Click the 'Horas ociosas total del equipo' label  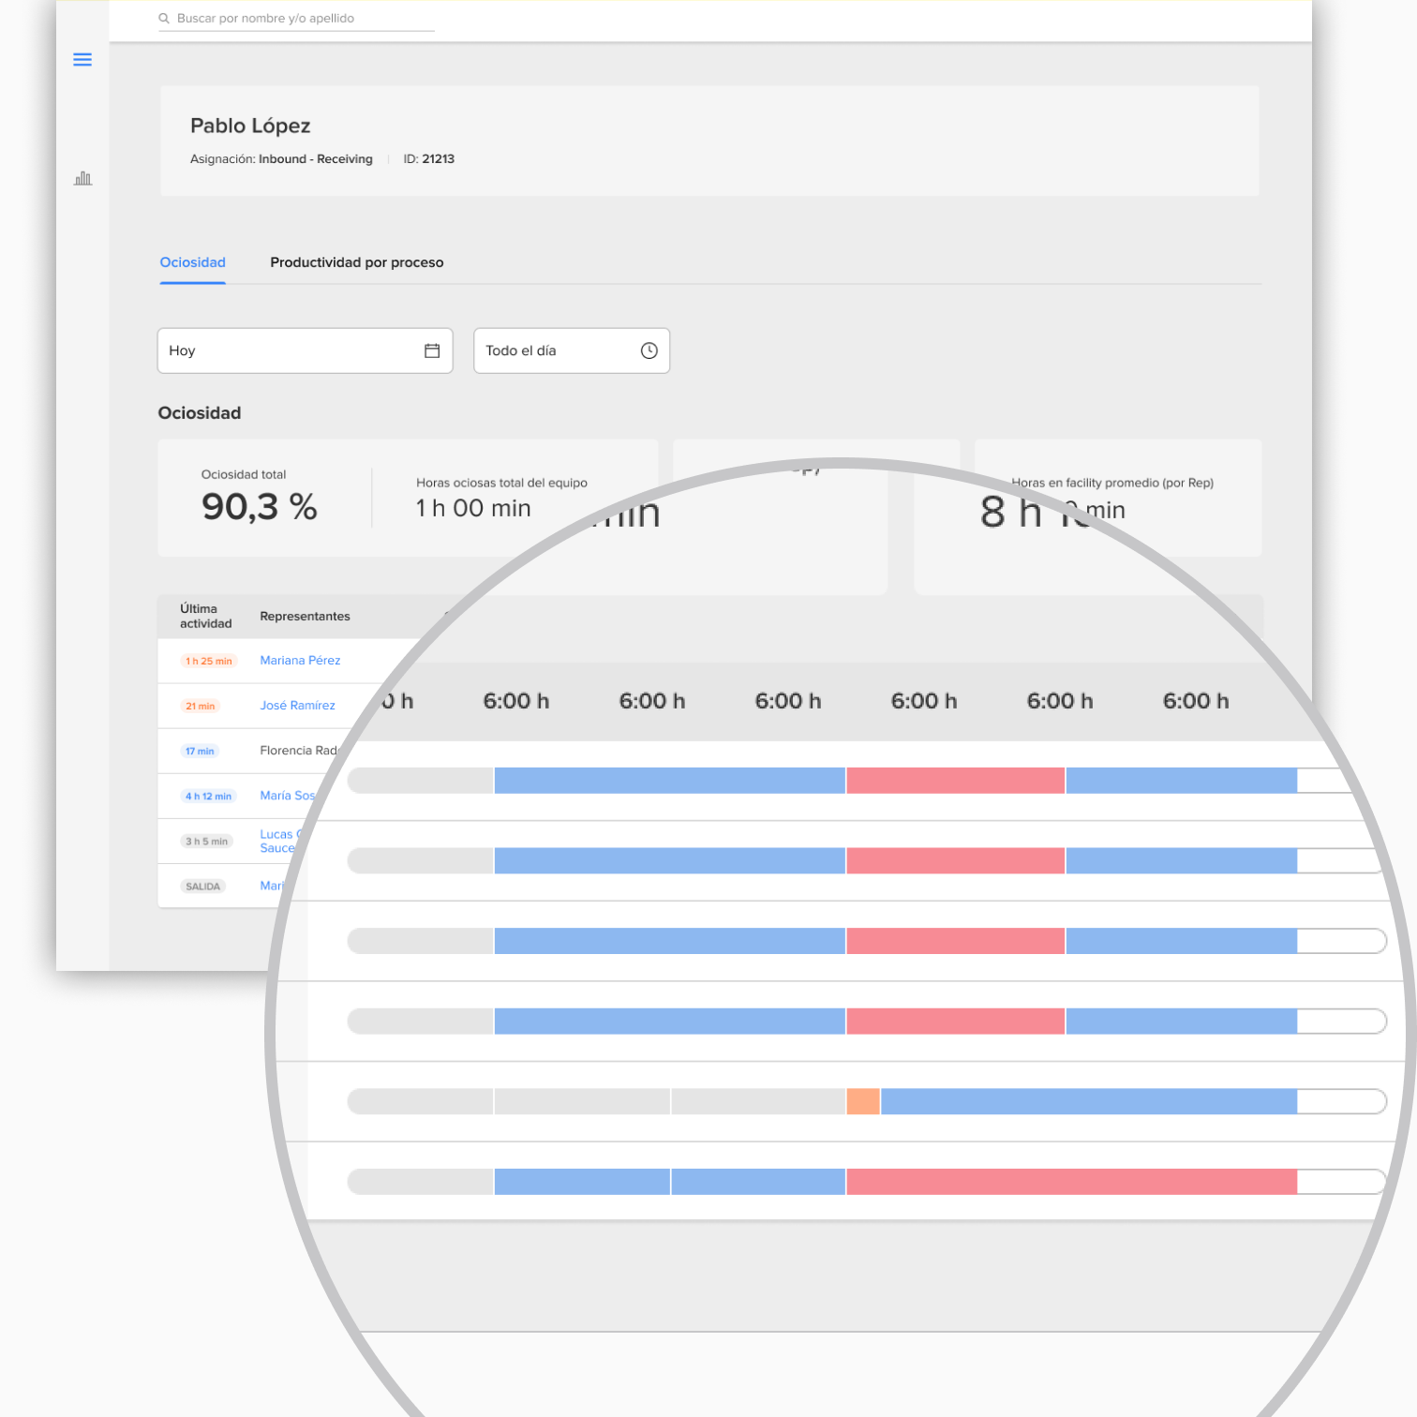[x=501, y=483]
